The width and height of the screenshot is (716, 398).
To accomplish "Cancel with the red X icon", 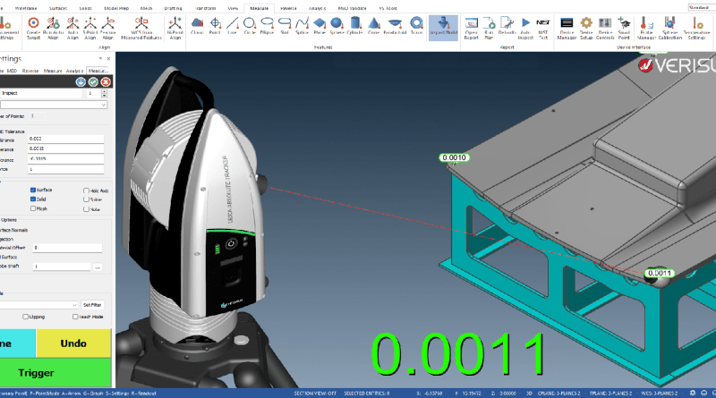I will (106, 81).
